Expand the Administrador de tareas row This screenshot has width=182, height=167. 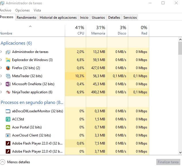click(x=1, y=52)
